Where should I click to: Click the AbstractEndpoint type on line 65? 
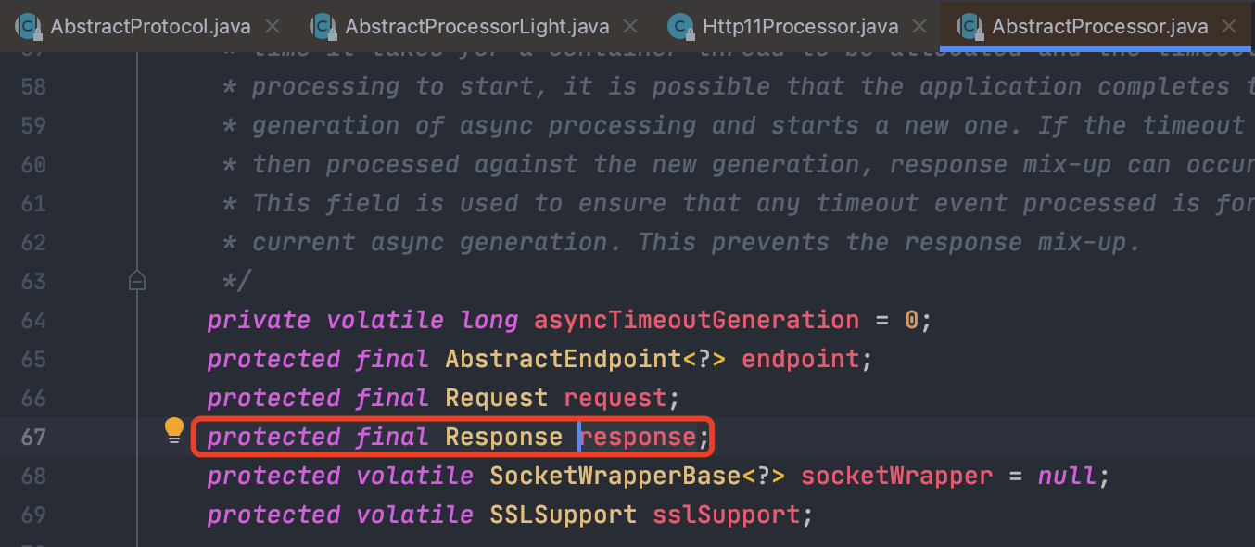563,359
